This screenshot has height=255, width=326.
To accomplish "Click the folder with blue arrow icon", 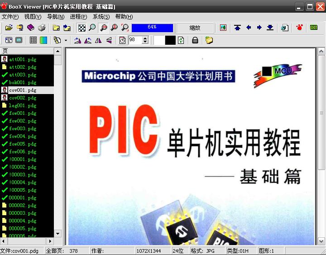I will (x=67, y=28).
